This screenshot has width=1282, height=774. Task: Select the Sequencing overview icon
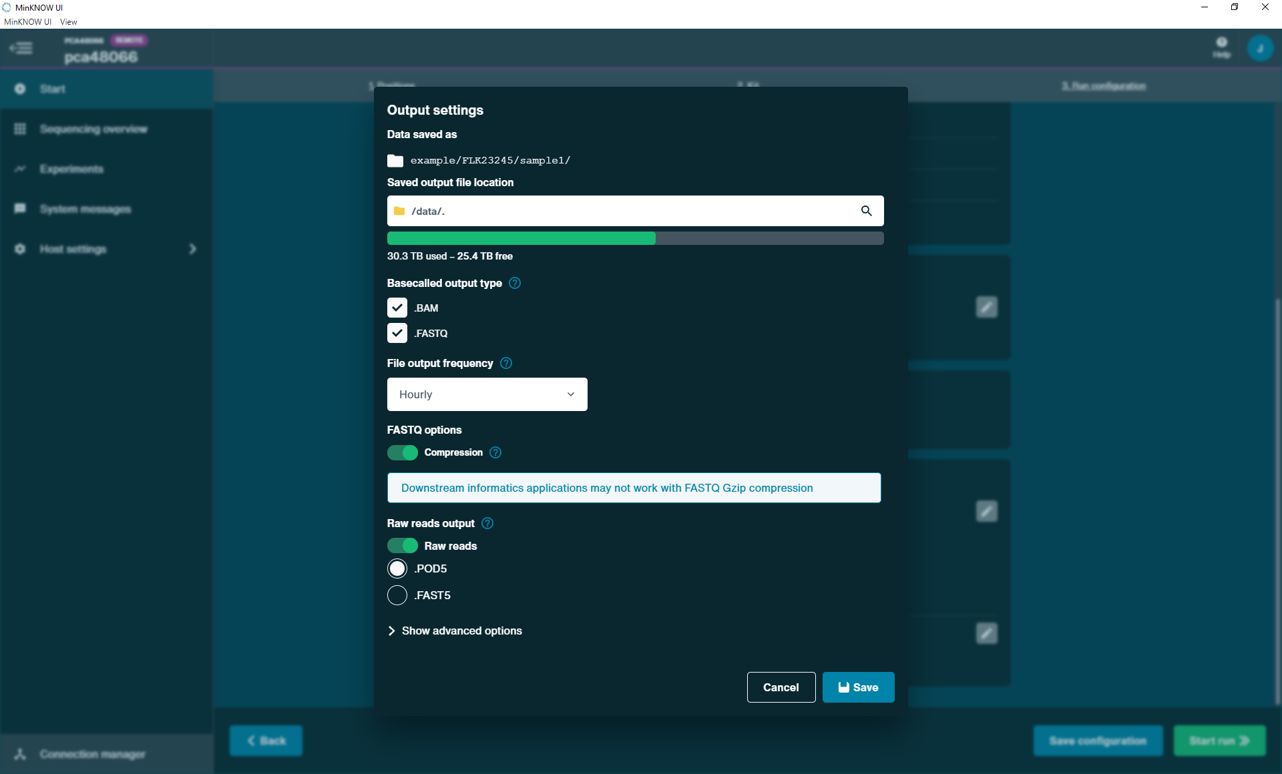(20, 129)
